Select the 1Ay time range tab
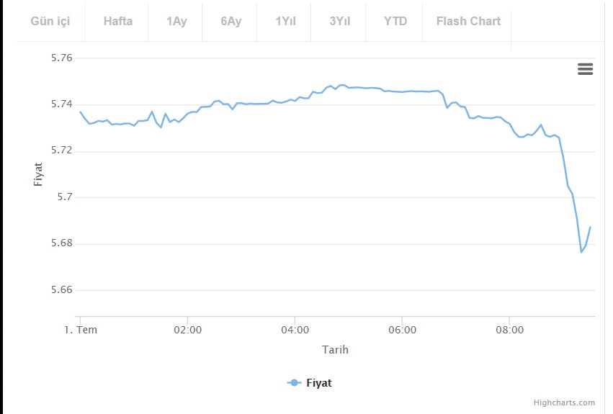The image size is (613, 414). (176, 21)
